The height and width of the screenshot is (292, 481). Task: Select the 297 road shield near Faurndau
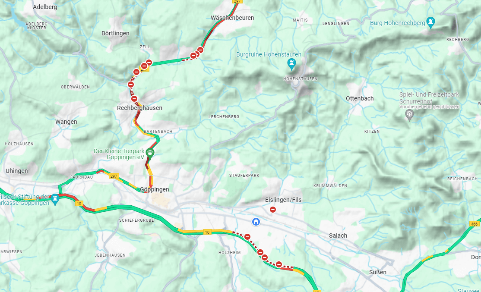click(x=114, y=176)
